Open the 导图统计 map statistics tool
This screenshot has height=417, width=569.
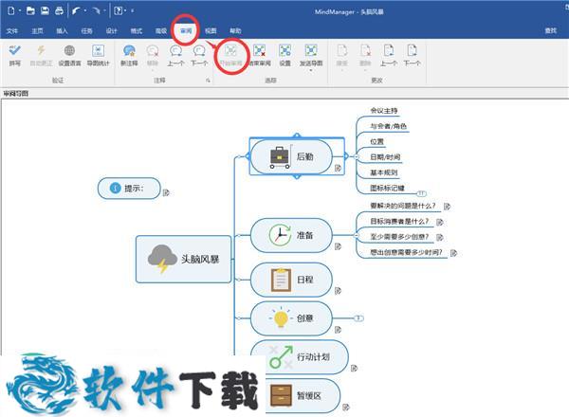click(x=98, y=55)
